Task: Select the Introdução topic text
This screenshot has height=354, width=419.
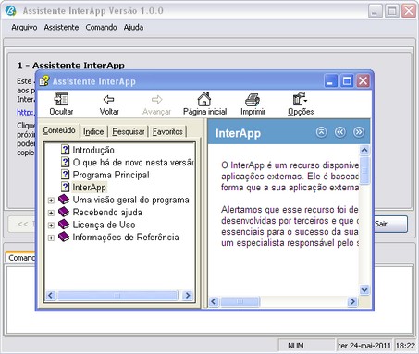Action: point(93,150)
